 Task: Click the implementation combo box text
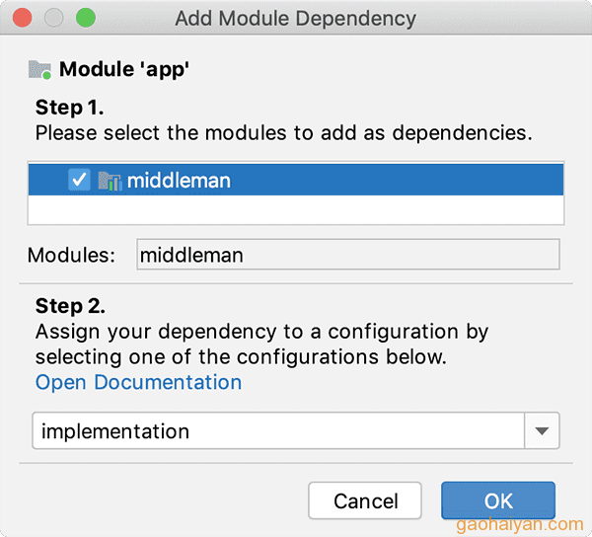tap(115, 431)
